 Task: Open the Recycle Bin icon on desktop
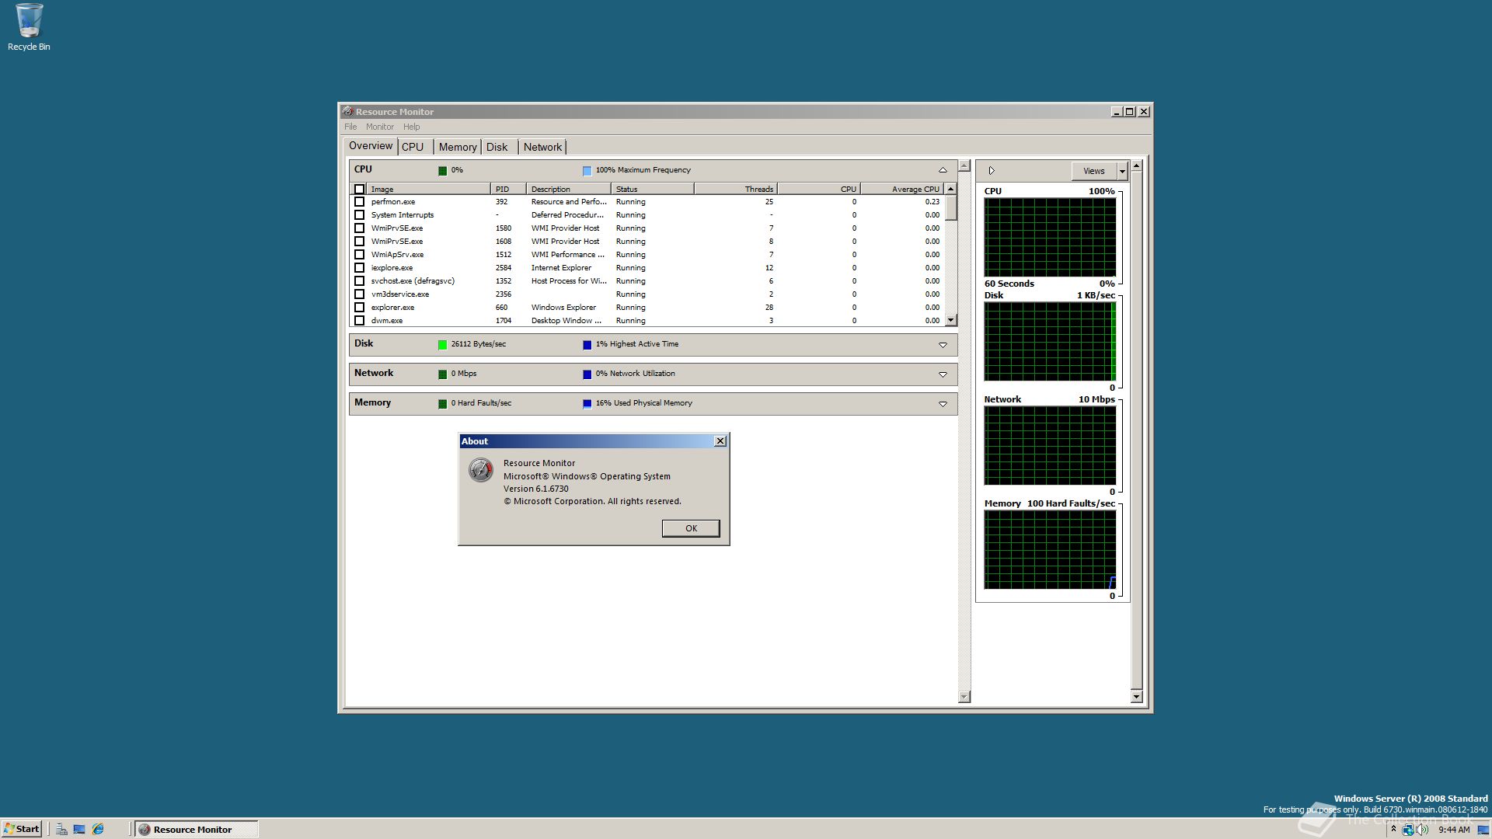(29, 27)
